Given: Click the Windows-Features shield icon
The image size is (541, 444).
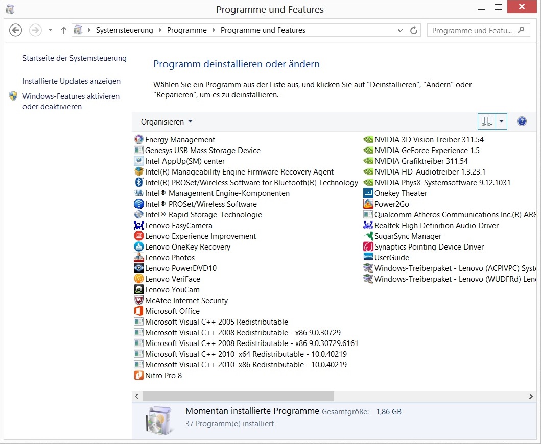Looking at the screenshot, I should [13, 96].
